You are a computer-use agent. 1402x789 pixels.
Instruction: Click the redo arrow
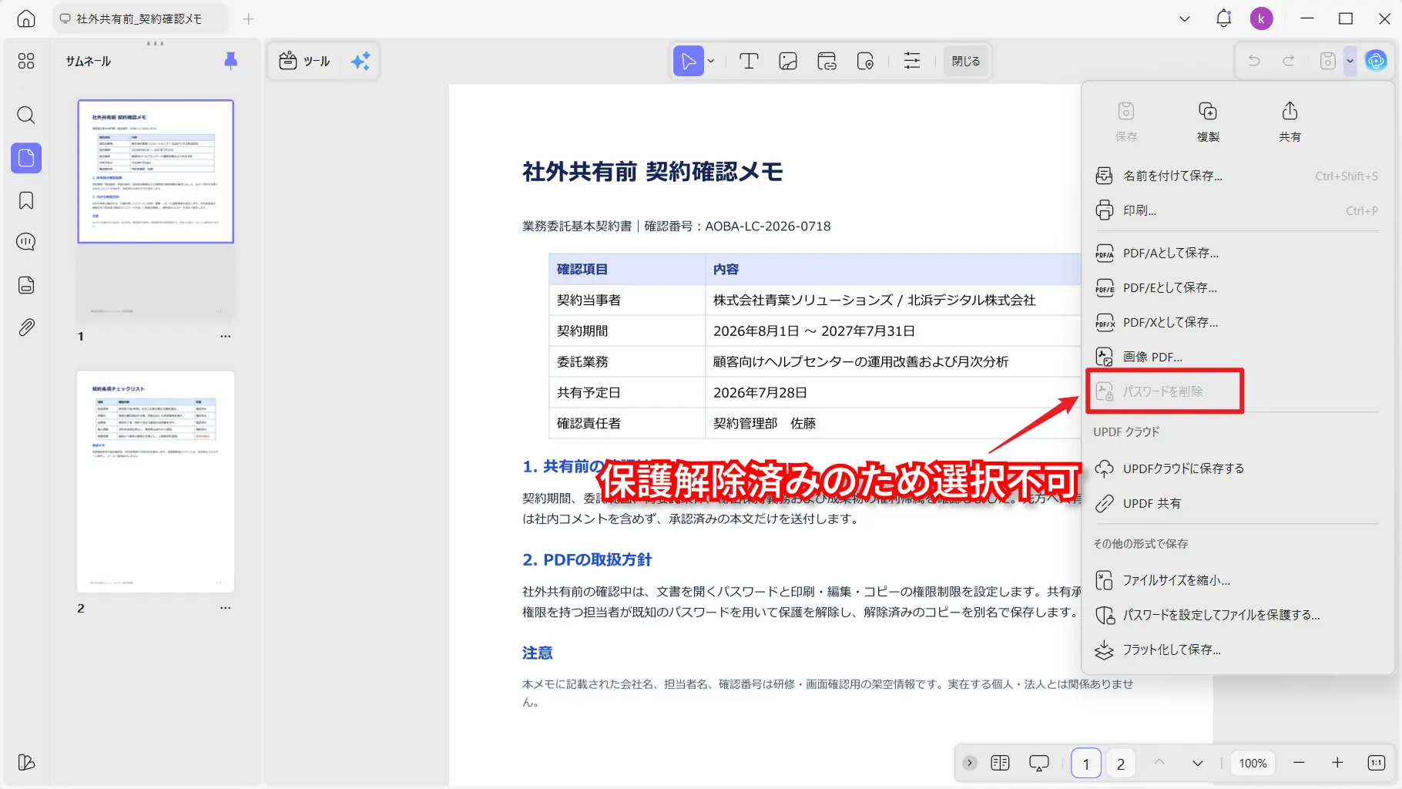pyautogui.click(x=1289, y=61)
